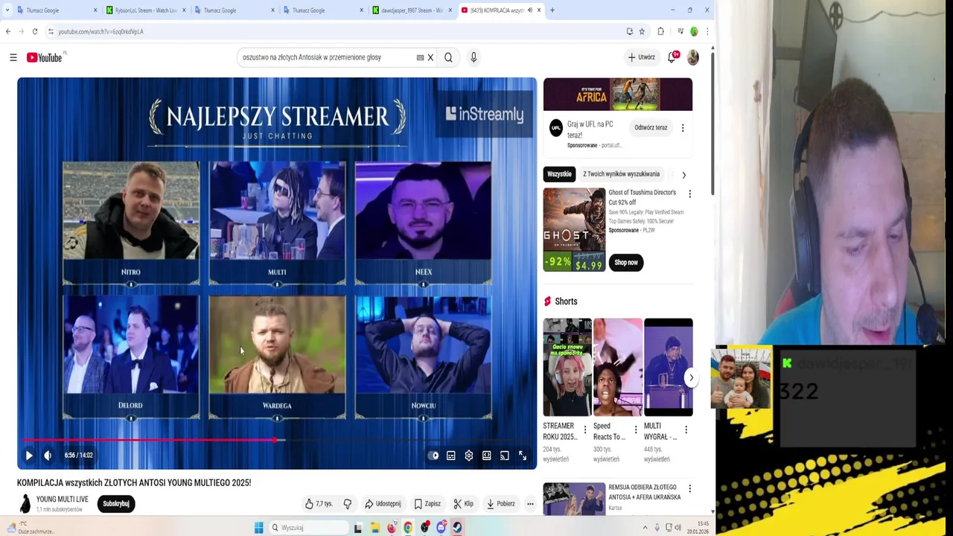Open options for Speed Reacts To short
Image resolution: width=953 pixels, height=536 pixels.
[x=635, y=430]
